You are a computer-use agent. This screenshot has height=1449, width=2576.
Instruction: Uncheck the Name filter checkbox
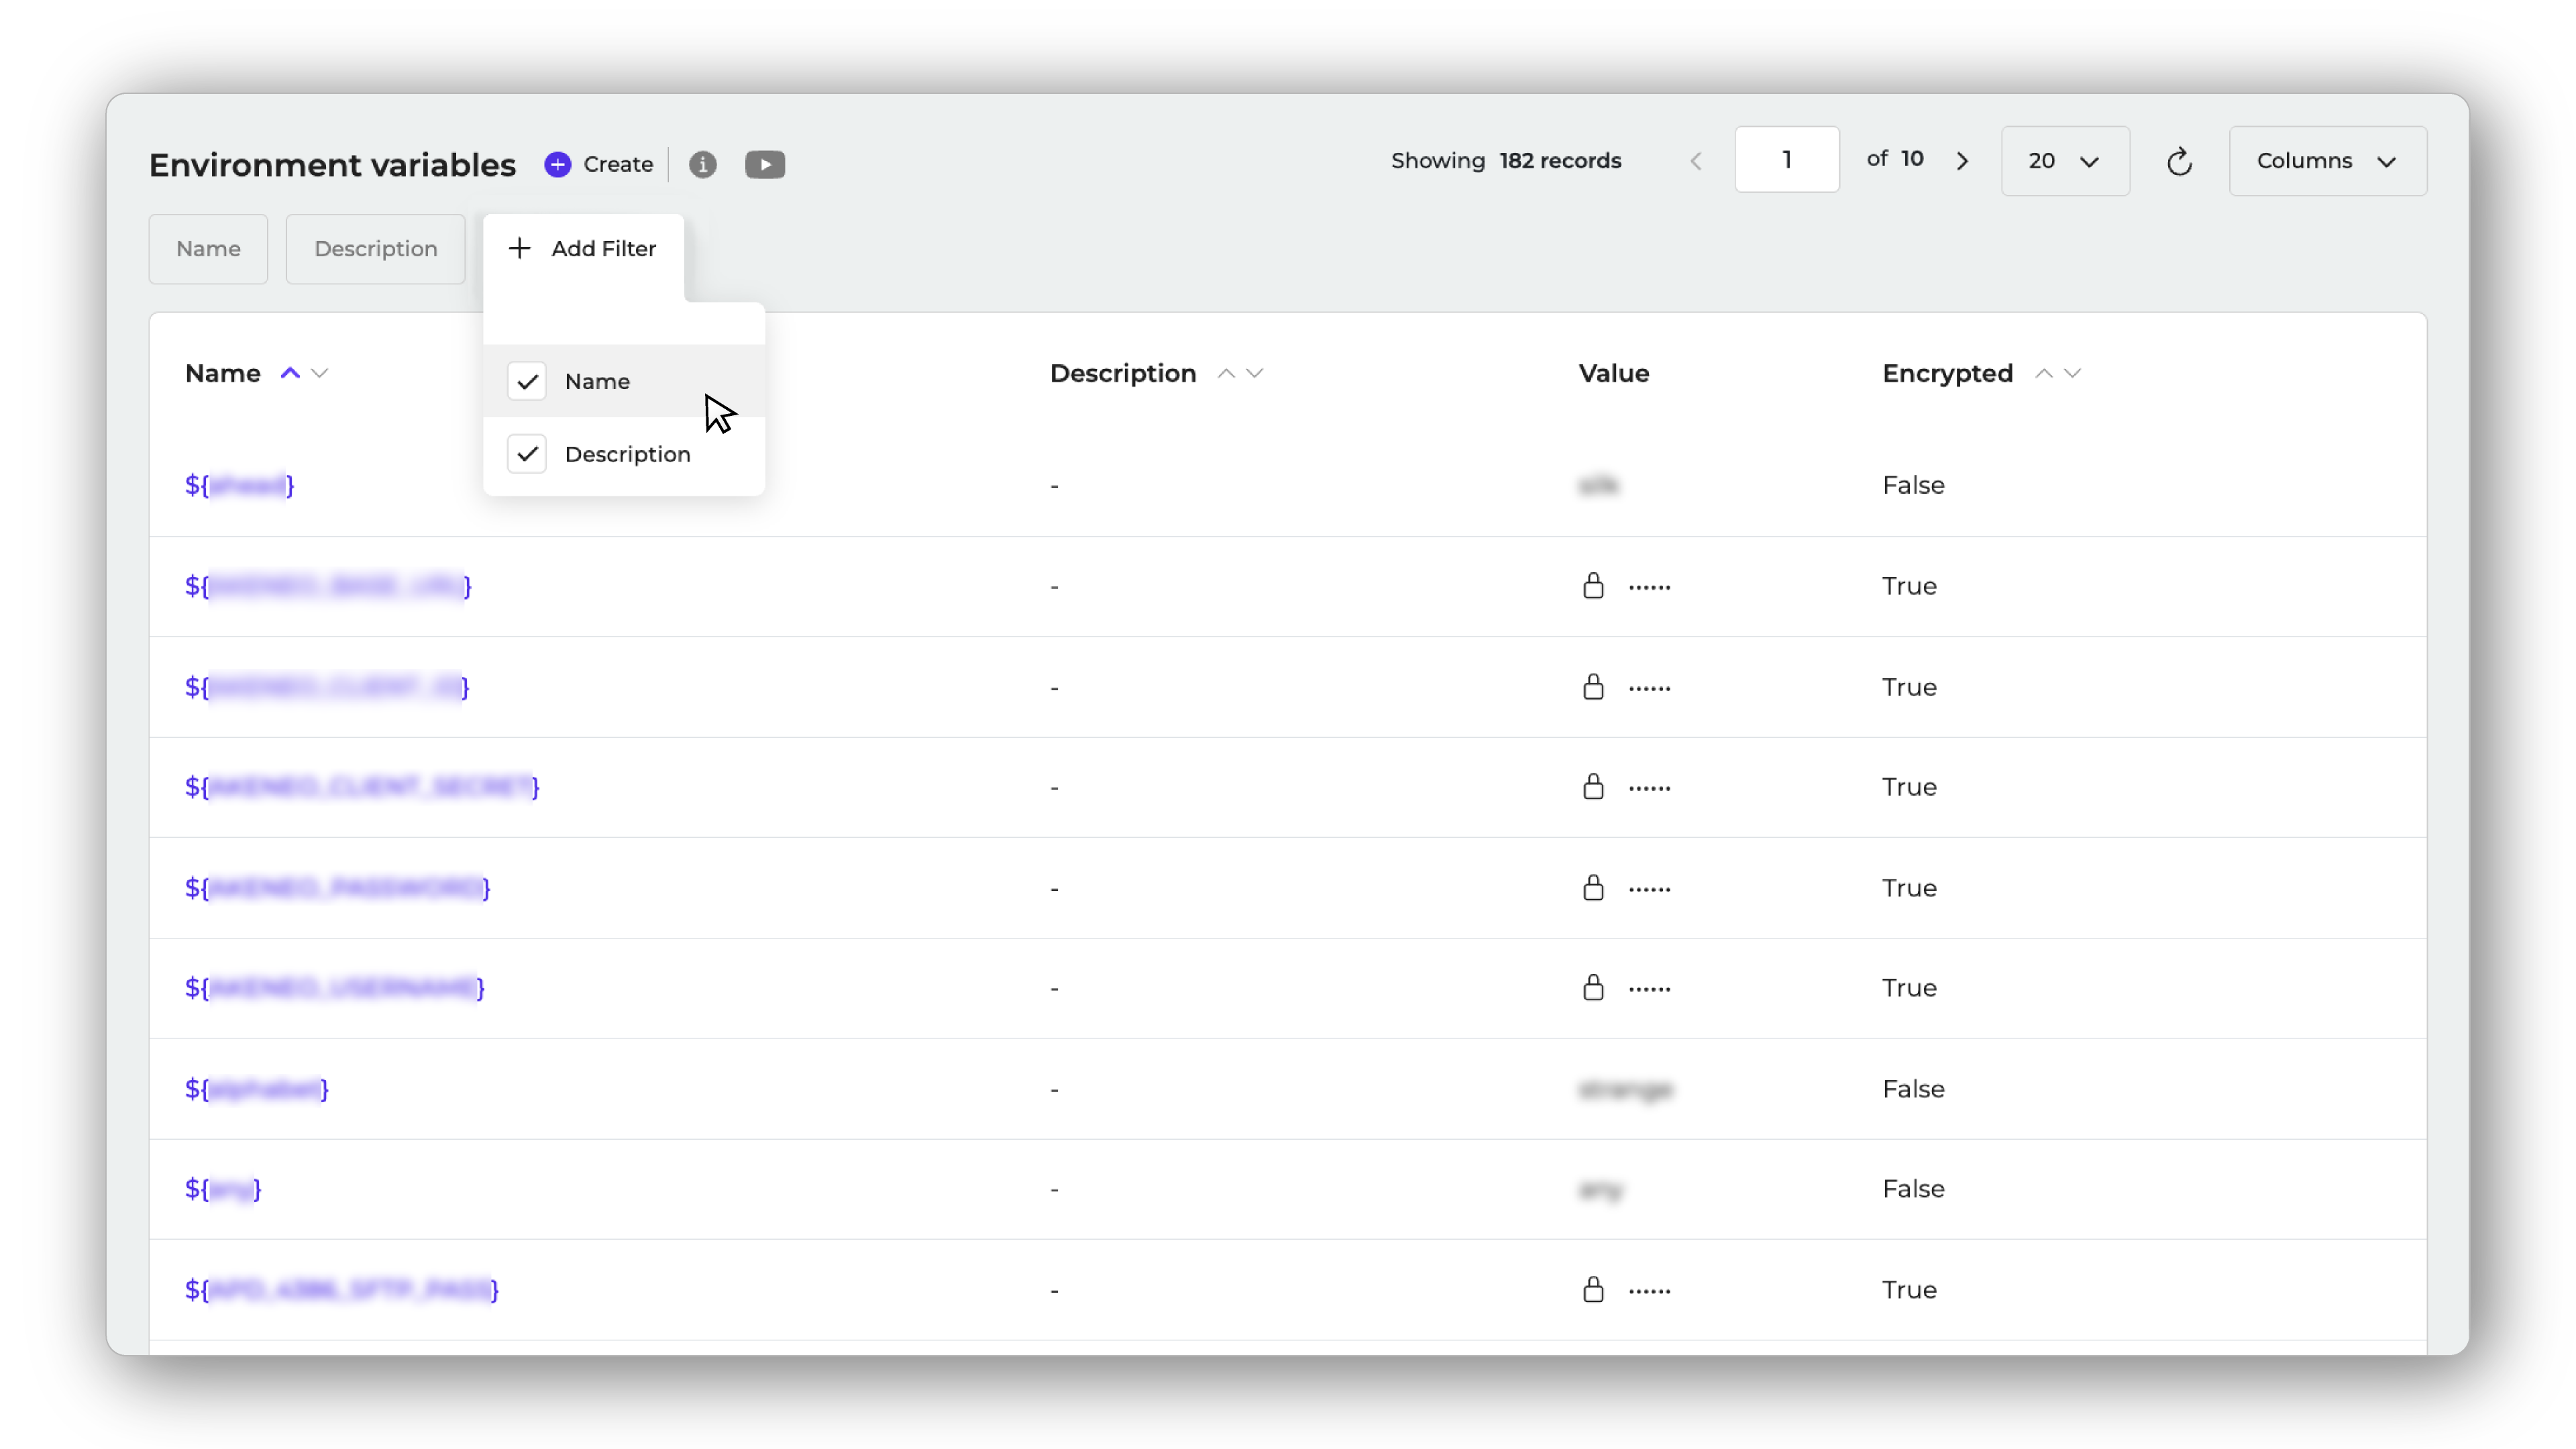[527, 381]
